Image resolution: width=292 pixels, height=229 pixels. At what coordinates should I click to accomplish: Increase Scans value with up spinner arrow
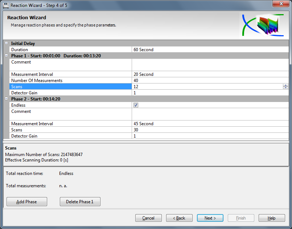pos(285,85)
